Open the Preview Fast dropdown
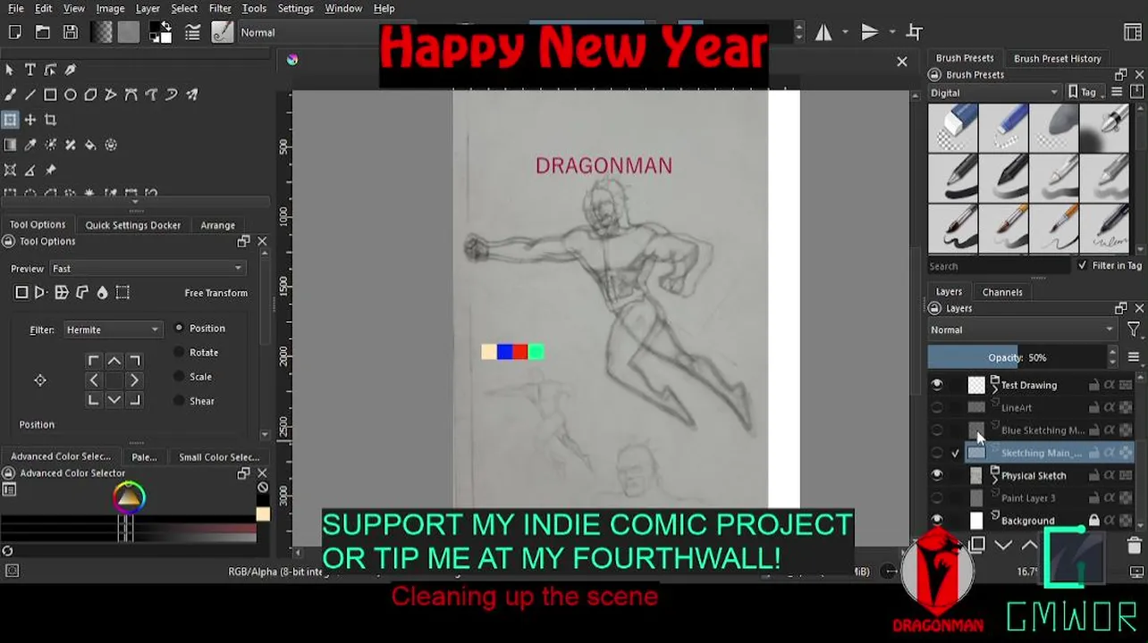Screen dimensions: 1148x643 pos(147,269)
